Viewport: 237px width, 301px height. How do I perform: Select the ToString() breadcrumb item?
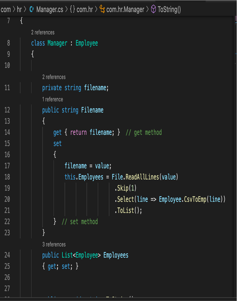[x=169, y=10]
